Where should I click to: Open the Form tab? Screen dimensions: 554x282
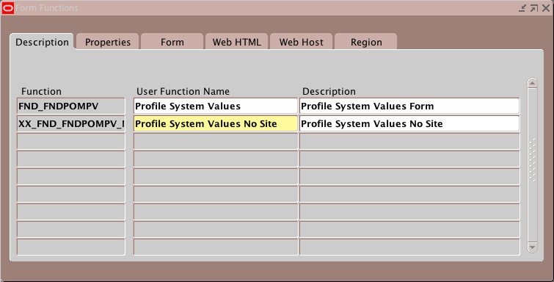click(172, 42)
